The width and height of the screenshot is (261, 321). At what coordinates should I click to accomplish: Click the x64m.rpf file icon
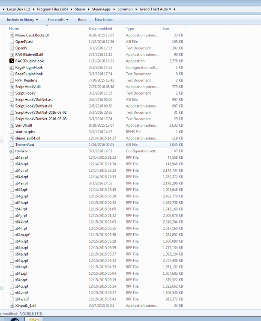(x=12, y=235)
